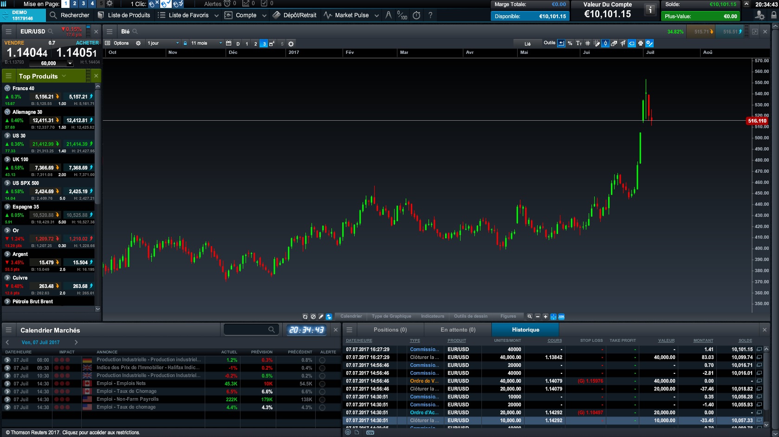The image size is (779, 437).
Task: Click the Indicateurs button below chart
Action: [432, 316]
